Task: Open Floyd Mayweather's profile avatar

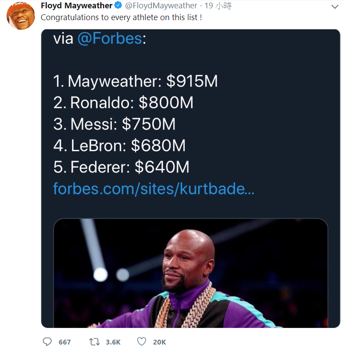Action: click(21, 16)
